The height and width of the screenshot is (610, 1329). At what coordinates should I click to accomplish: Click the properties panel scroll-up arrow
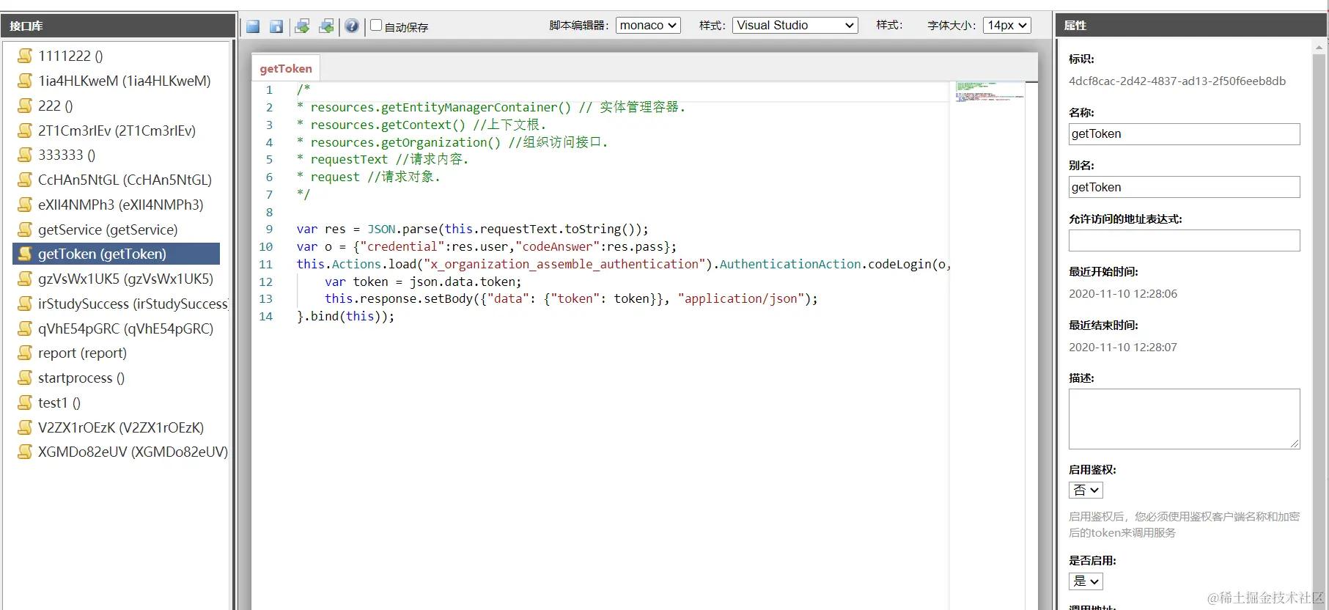click(1319, 48)
